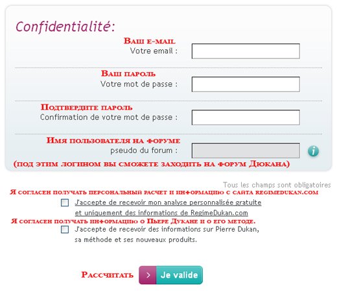The width and height of the screenshot is (337, 292).
Task: Click the Votre mot de passe label
Action: pos(139,84)
